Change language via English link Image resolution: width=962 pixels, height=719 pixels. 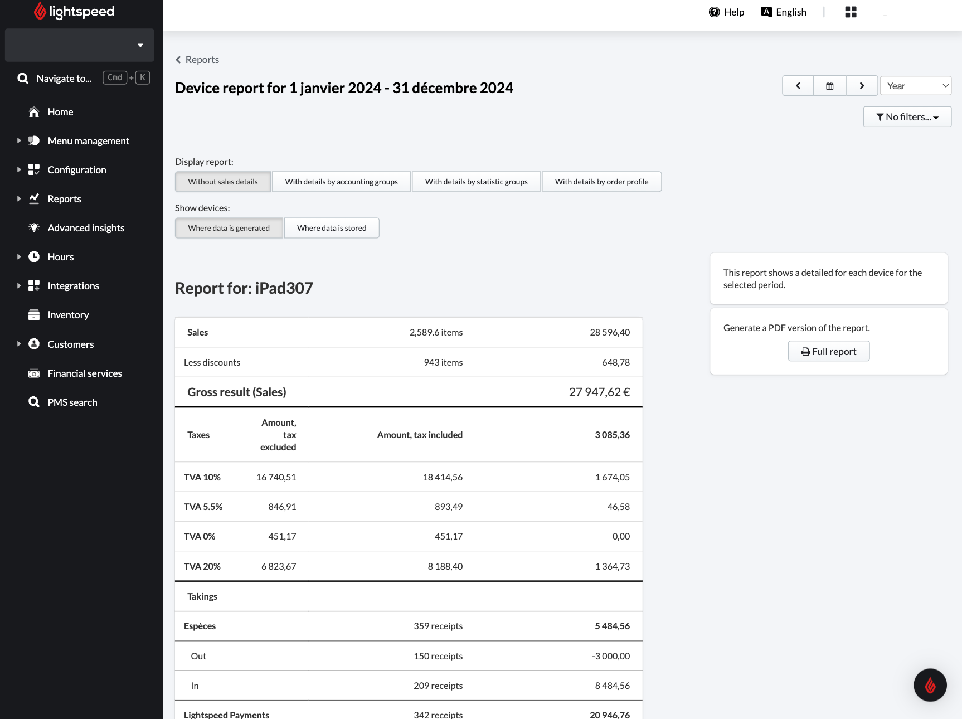[791, 12]
